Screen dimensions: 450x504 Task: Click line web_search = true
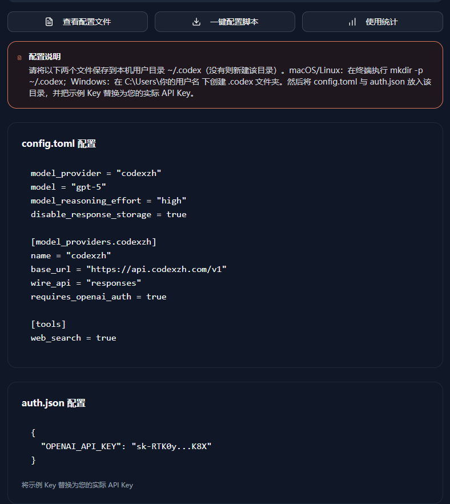tap(74, 338)
